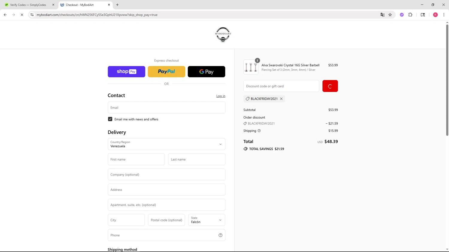This screenshot has height=252, width=449.
Task: Click the Address field
Action: pos(166,190)
